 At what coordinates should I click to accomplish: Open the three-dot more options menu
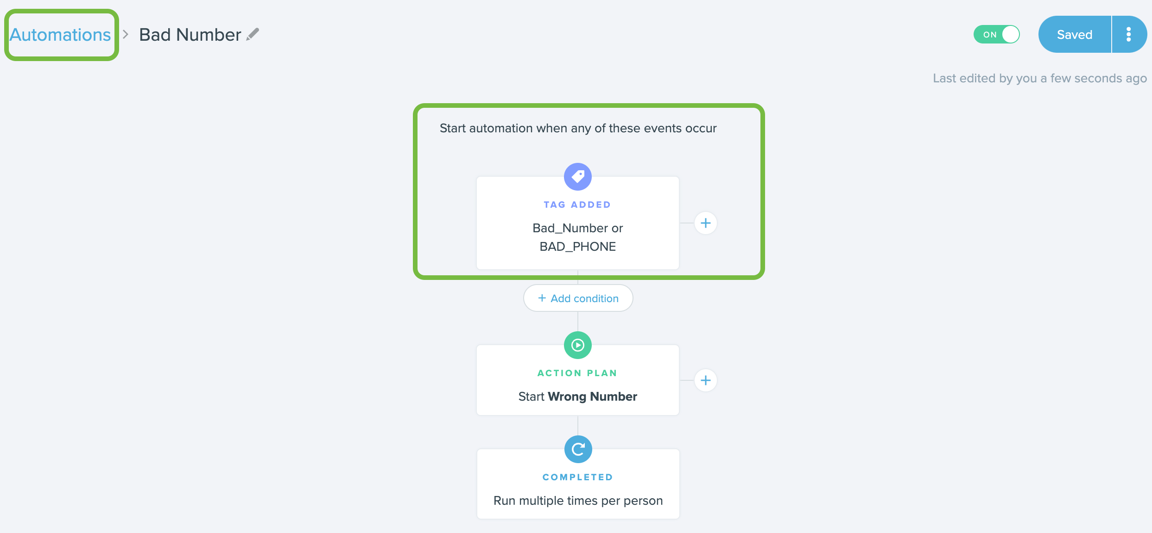[1128, 34]
